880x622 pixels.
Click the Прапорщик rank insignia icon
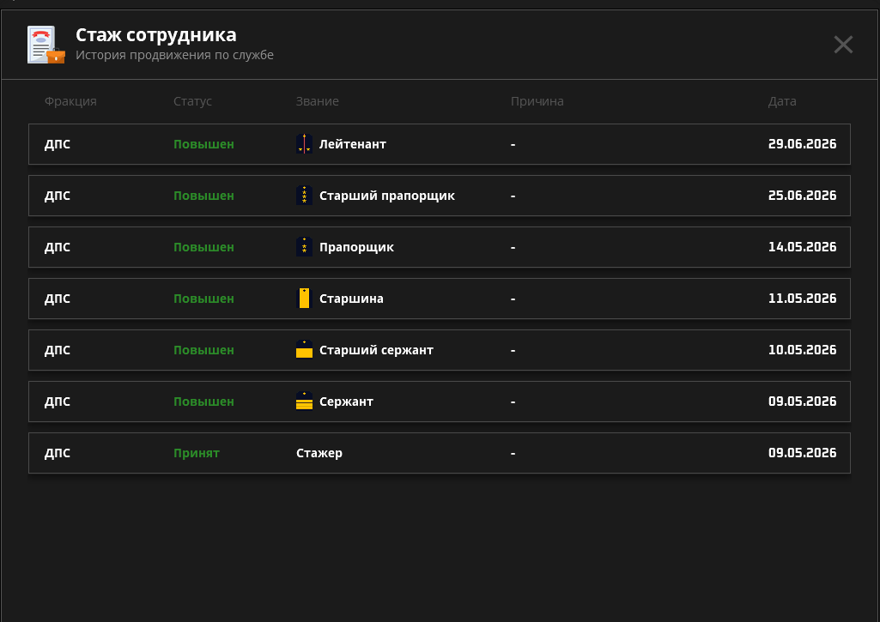[304, 247]
